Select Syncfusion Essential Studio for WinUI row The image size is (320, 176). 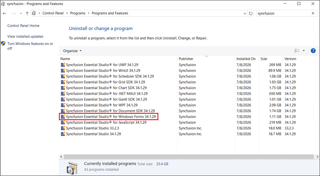(103, 70)
